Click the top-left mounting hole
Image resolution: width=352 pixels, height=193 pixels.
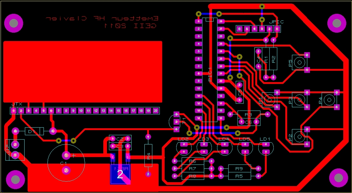(x=14, y=23)
